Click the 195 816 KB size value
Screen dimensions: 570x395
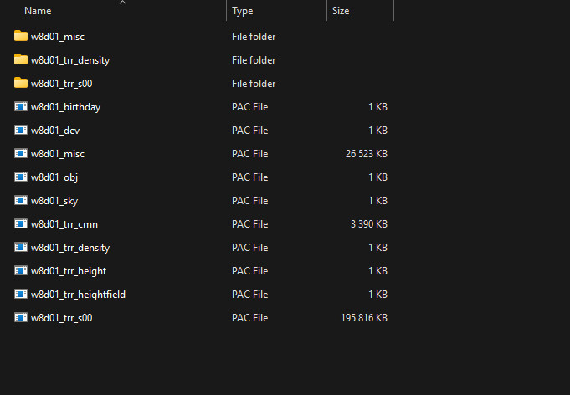click(x=364, y=318)
